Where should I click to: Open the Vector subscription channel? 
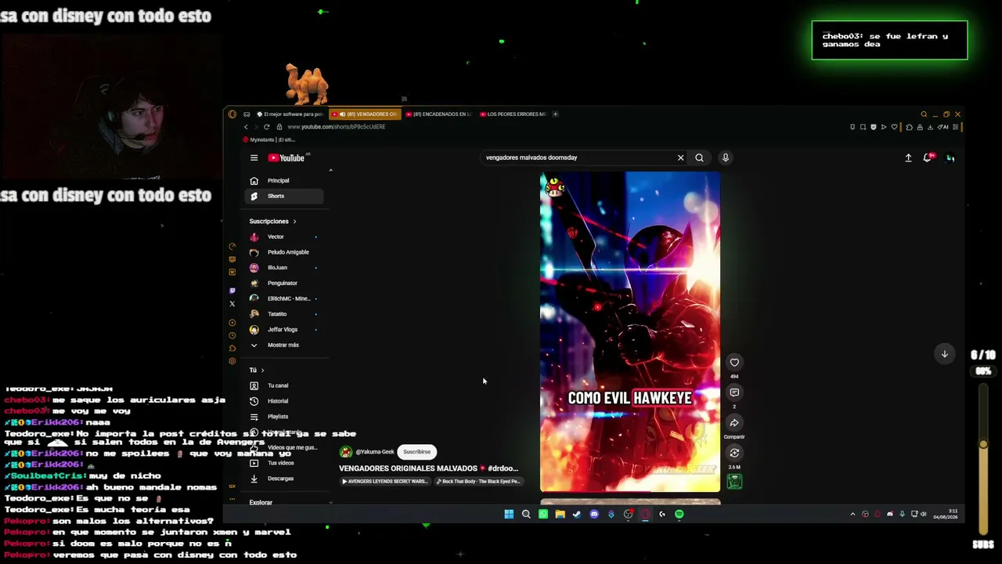[x=284, y=237]
